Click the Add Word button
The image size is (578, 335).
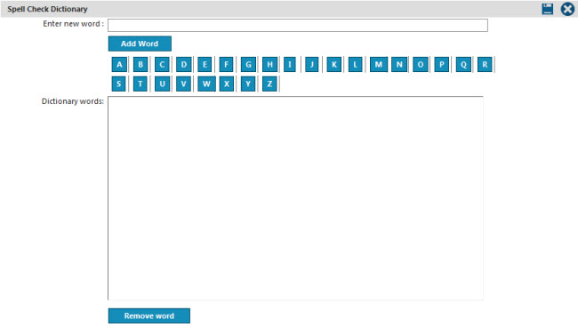(x=140, y=44)
